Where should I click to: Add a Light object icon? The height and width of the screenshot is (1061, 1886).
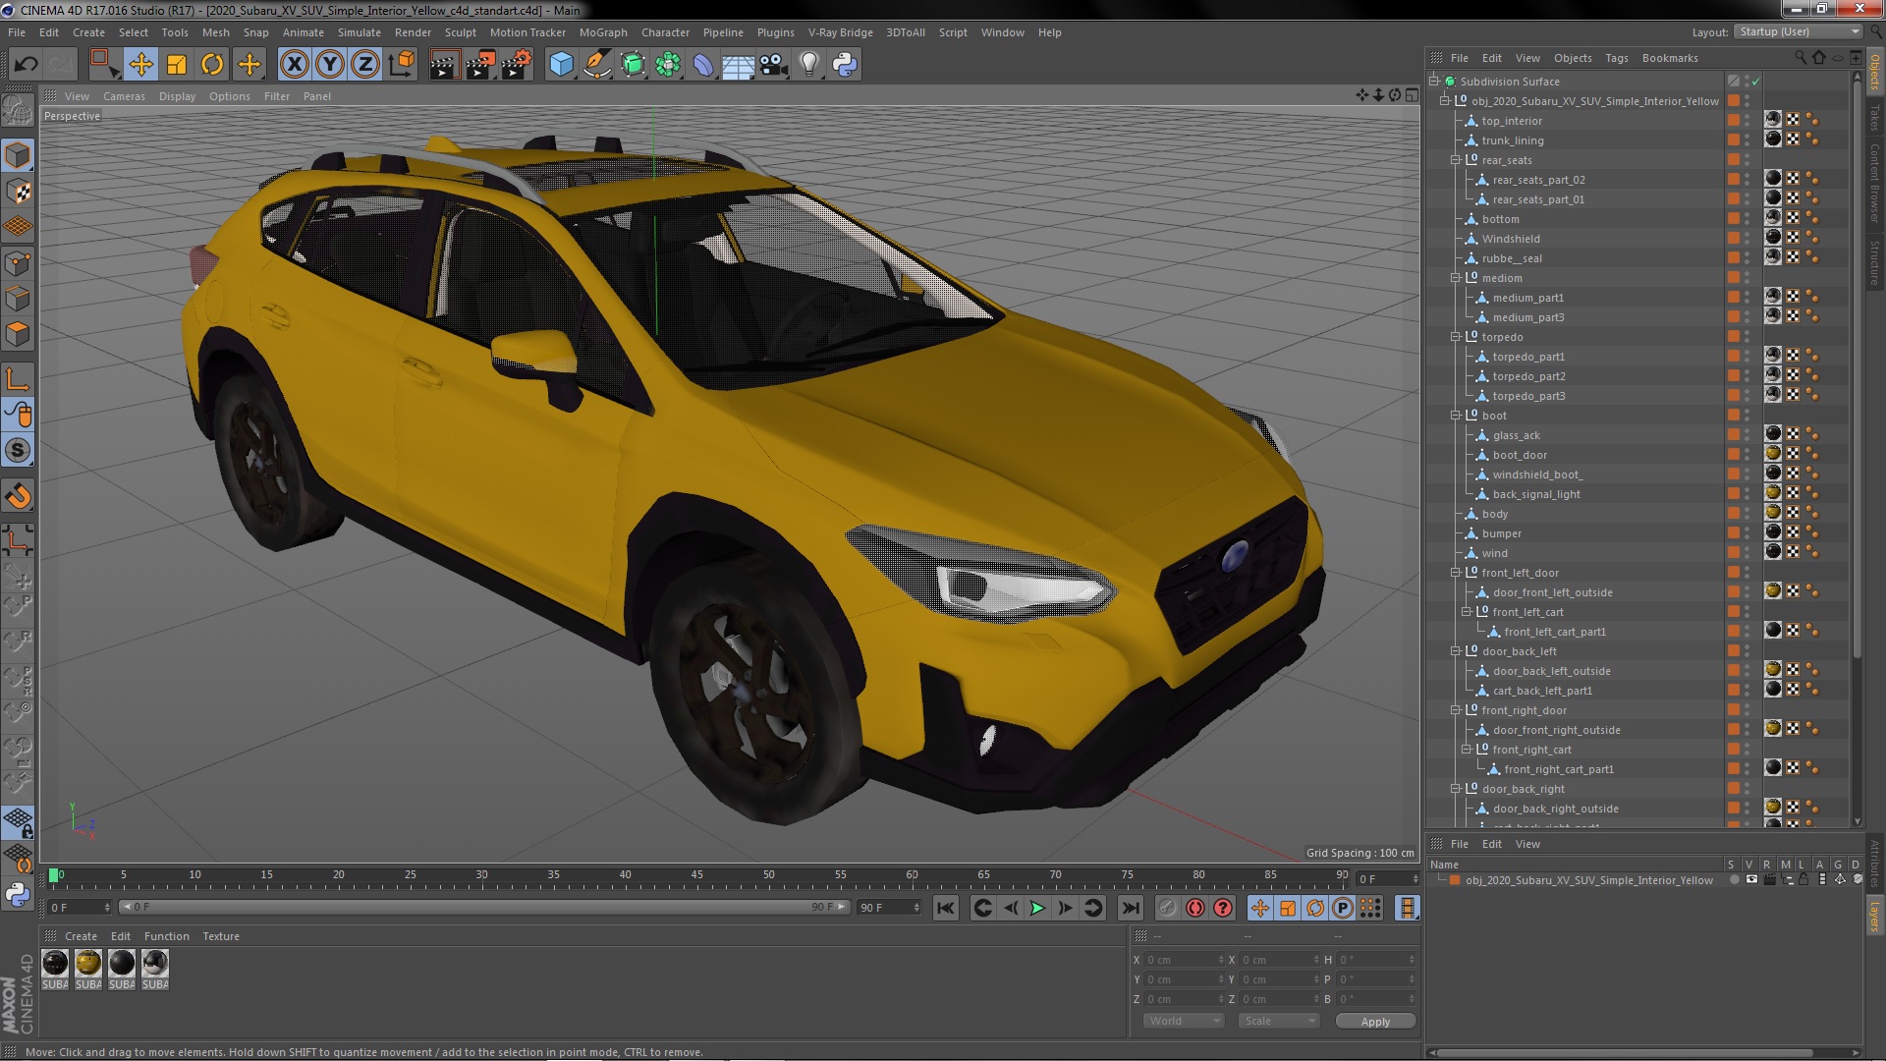pyautogui.click(x=809, y=65)
